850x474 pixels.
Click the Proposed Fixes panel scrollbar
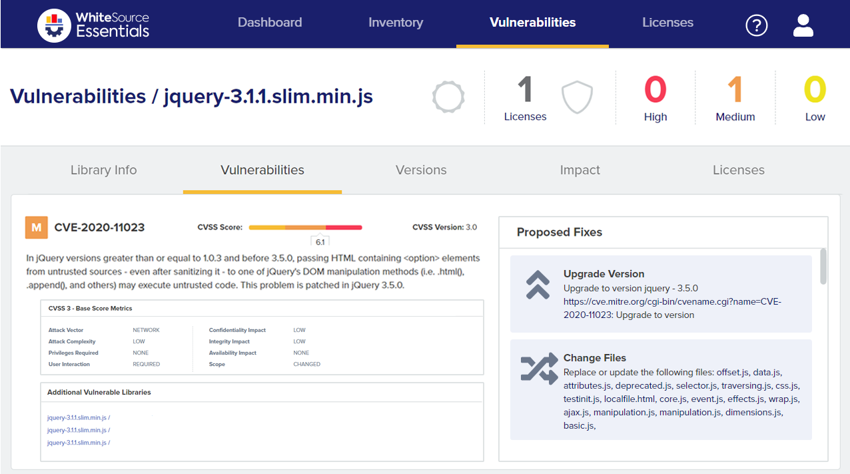point(823,267)
